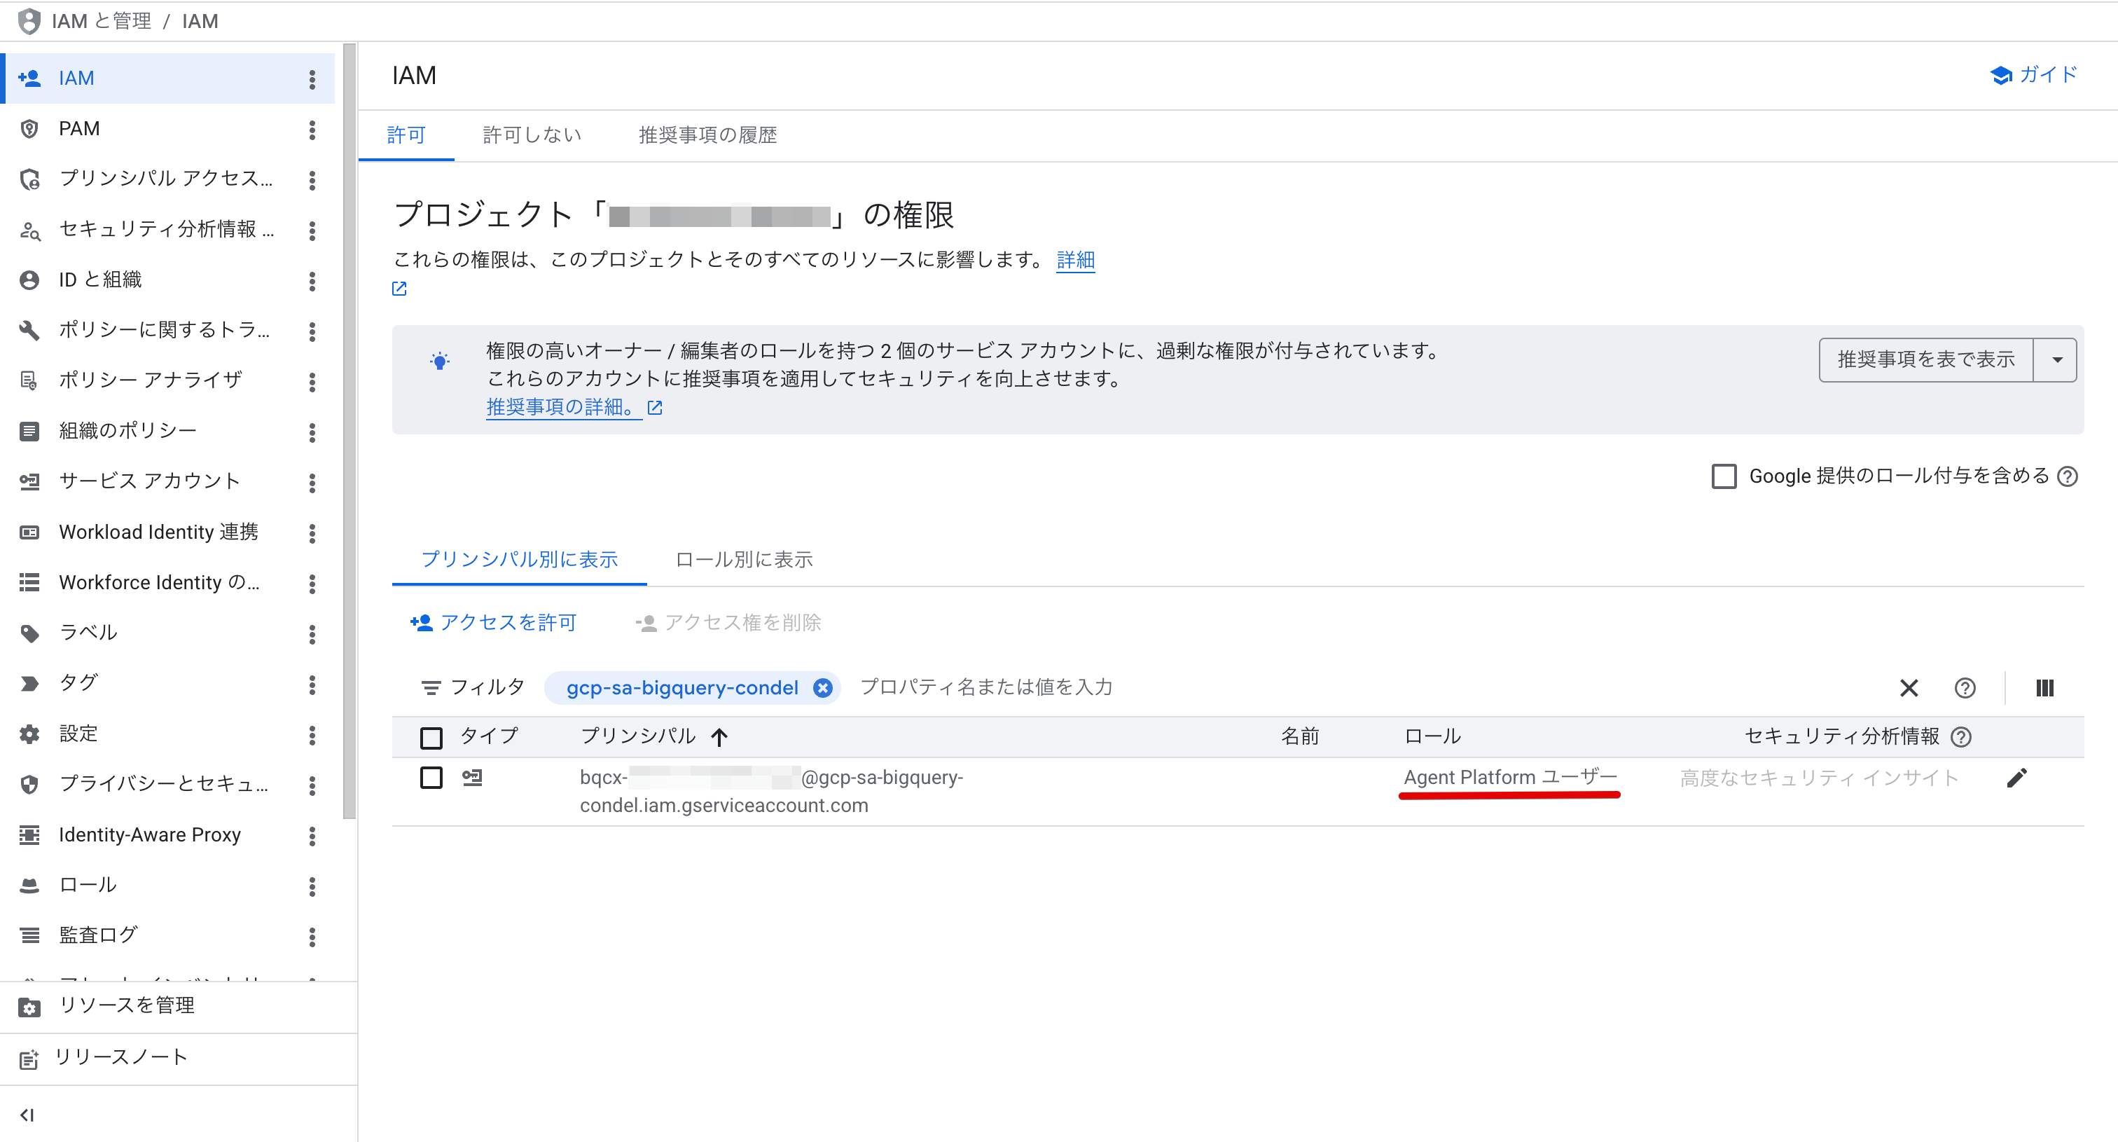Open more options for PAM sidebar item
The width and height of the screenshot is (2118, 1142).
point(312,130)
